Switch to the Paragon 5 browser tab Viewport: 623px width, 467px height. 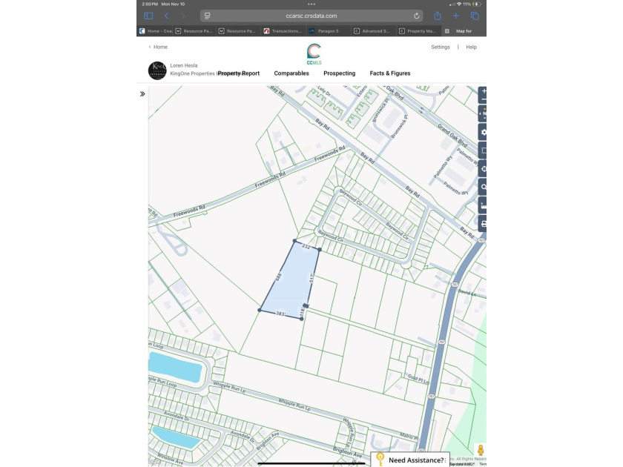pos(328,31)
